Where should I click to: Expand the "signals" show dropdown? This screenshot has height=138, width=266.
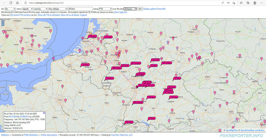[x=27, y=9]
